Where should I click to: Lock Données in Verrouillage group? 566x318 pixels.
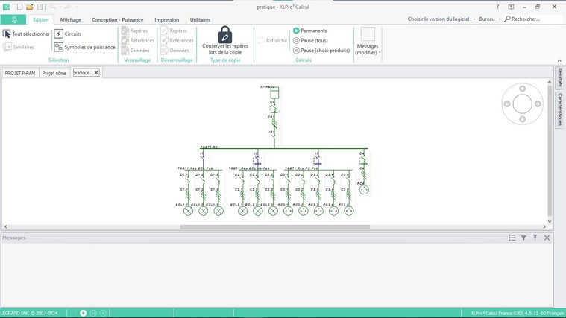pyautogui.click(x=136, y=51)
